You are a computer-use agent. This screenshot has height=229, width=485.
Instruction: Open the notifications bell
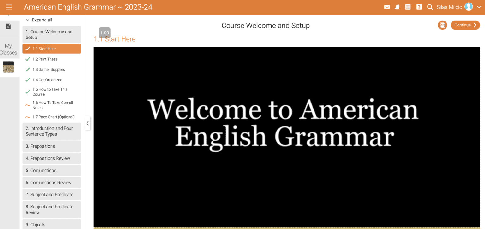coord(397,7)
